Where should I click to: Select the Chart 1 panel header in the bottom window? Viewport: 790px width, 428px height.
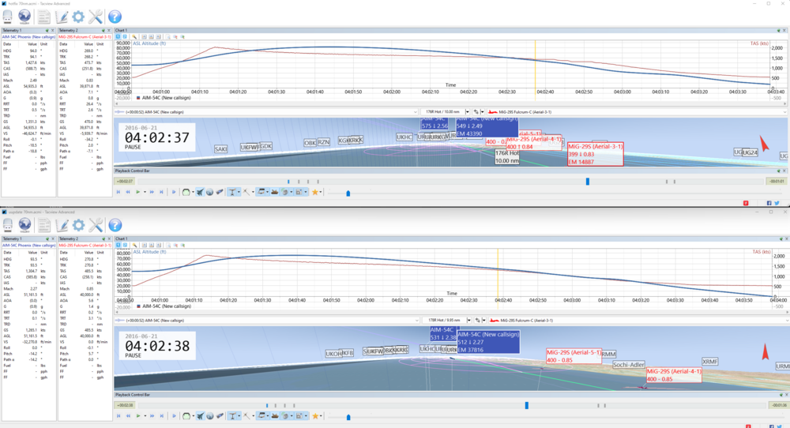(121, 238)
